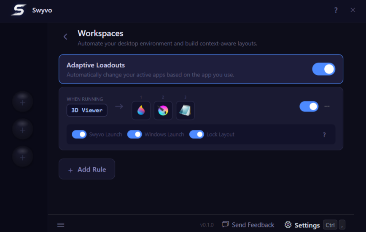Turn off Adaptive Loadouts toggle
This screenshot has height=232, width=366.
click(x=323, y=69)
